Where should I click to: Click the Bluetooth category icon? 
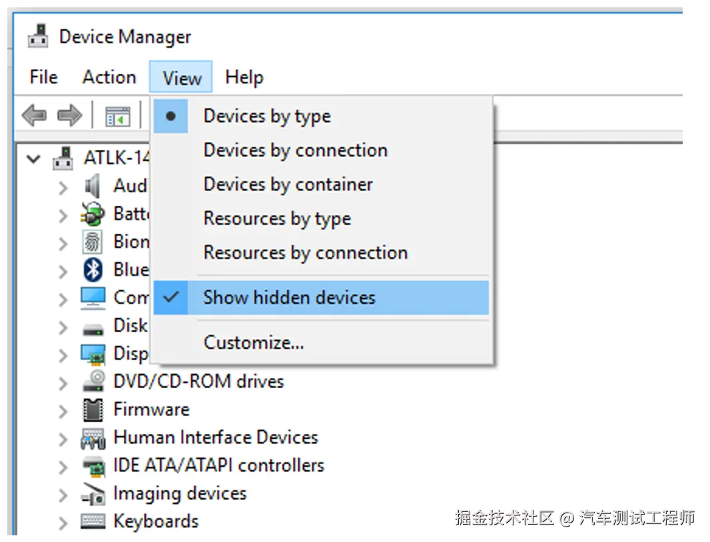coord(93,270)
